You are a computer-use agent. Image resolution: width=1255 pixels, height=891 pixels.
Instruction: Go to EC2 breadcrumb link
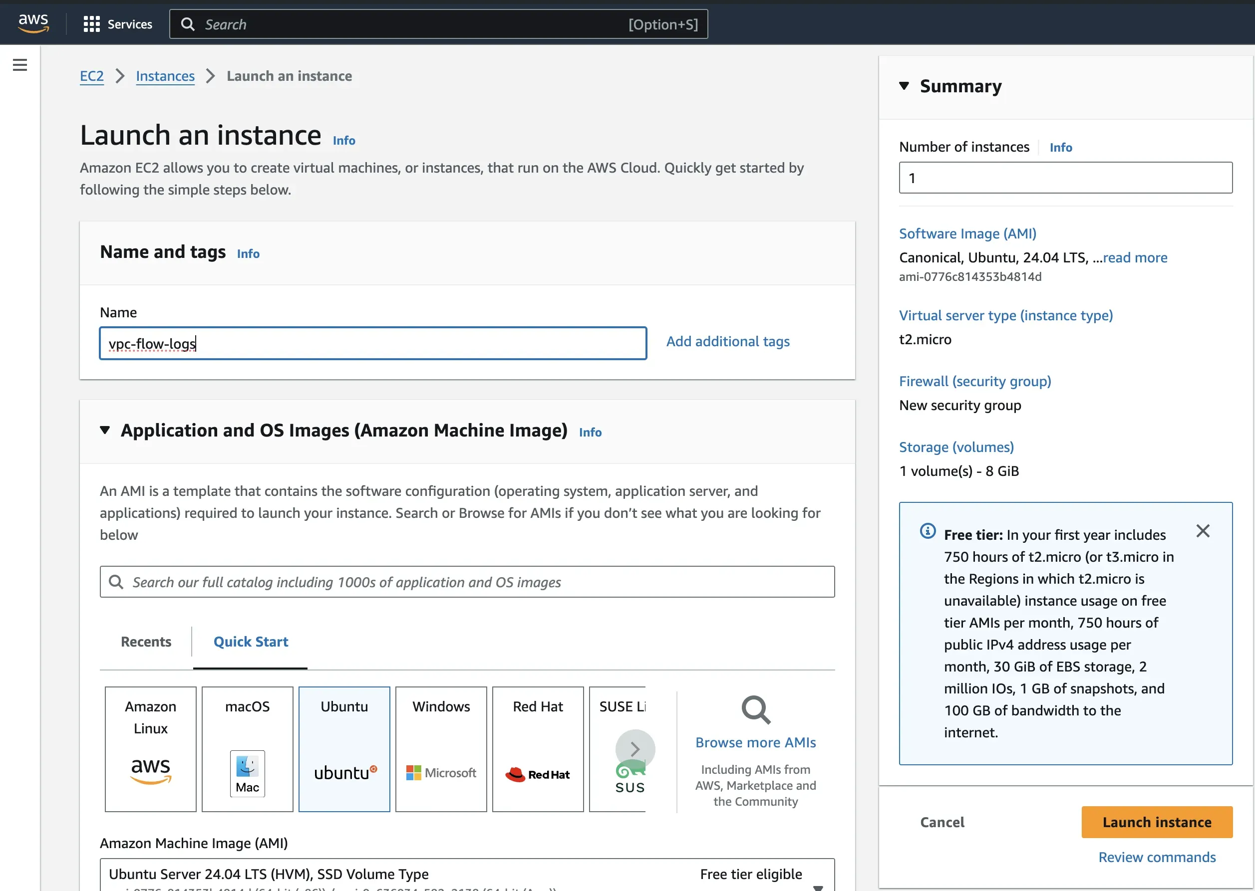pos(92,76)
